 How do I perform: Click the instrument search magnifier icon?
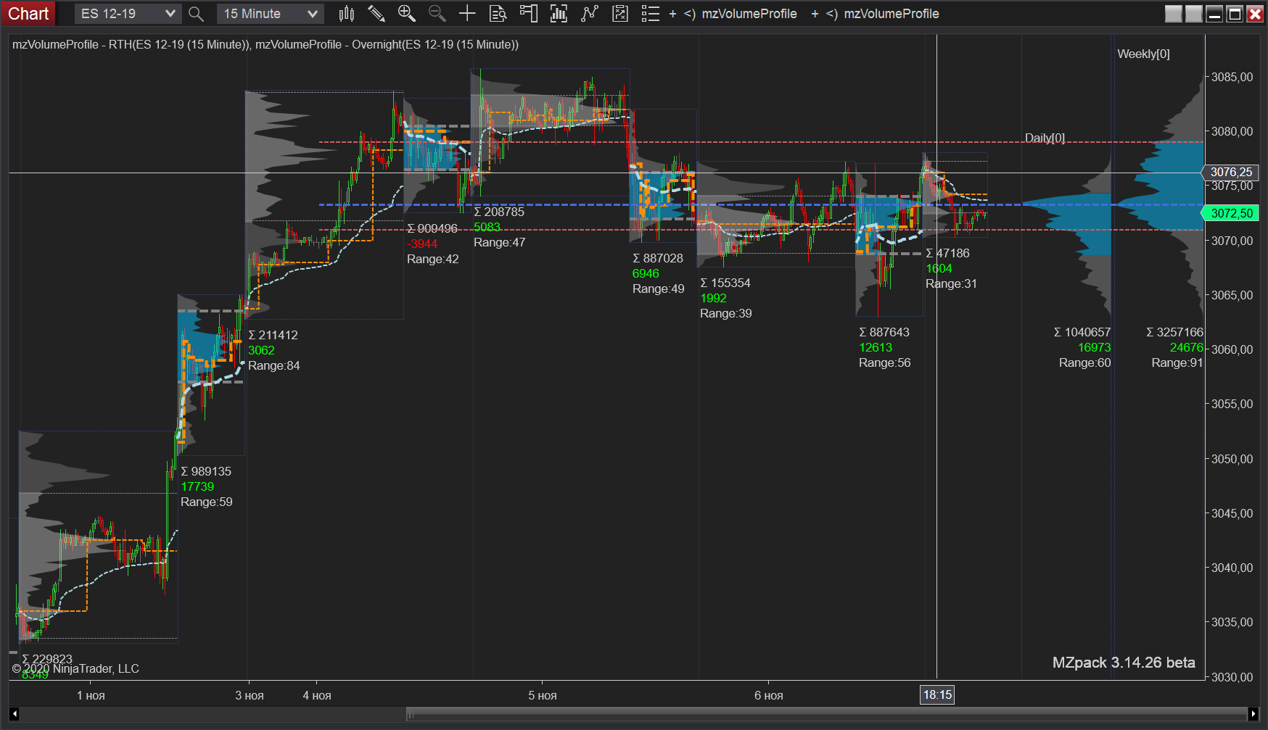coord(196,14)
